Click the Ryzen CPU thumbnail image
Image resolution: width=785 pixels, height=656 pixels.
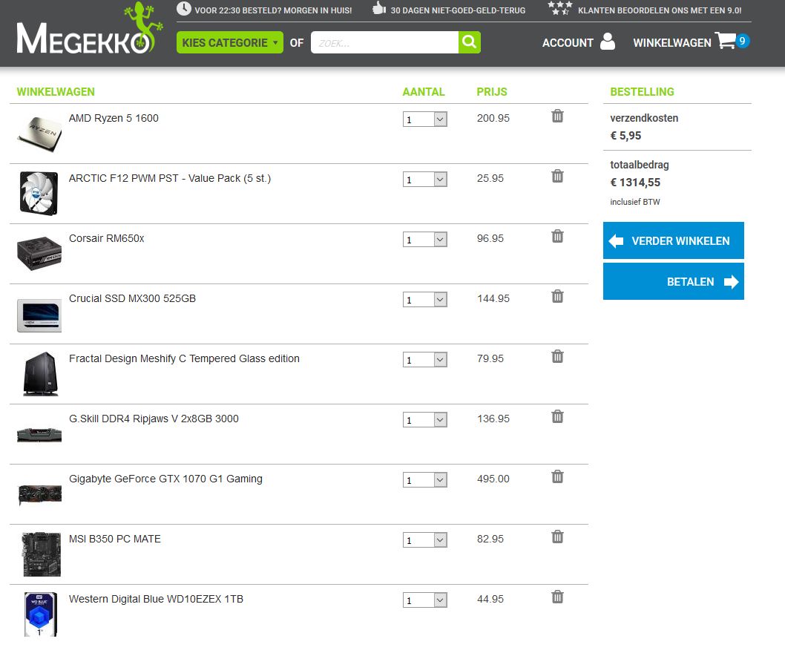coord(39,134)
